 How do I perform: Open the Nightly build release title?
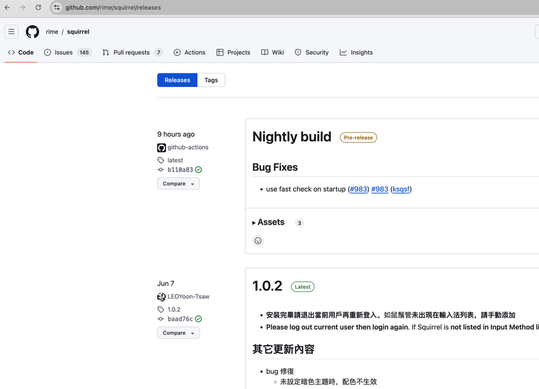pos(292,137)
